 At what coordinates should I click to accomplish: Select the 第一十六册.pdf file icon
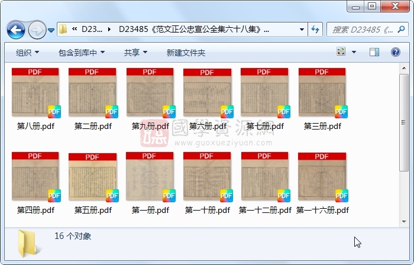coord(323,177)
